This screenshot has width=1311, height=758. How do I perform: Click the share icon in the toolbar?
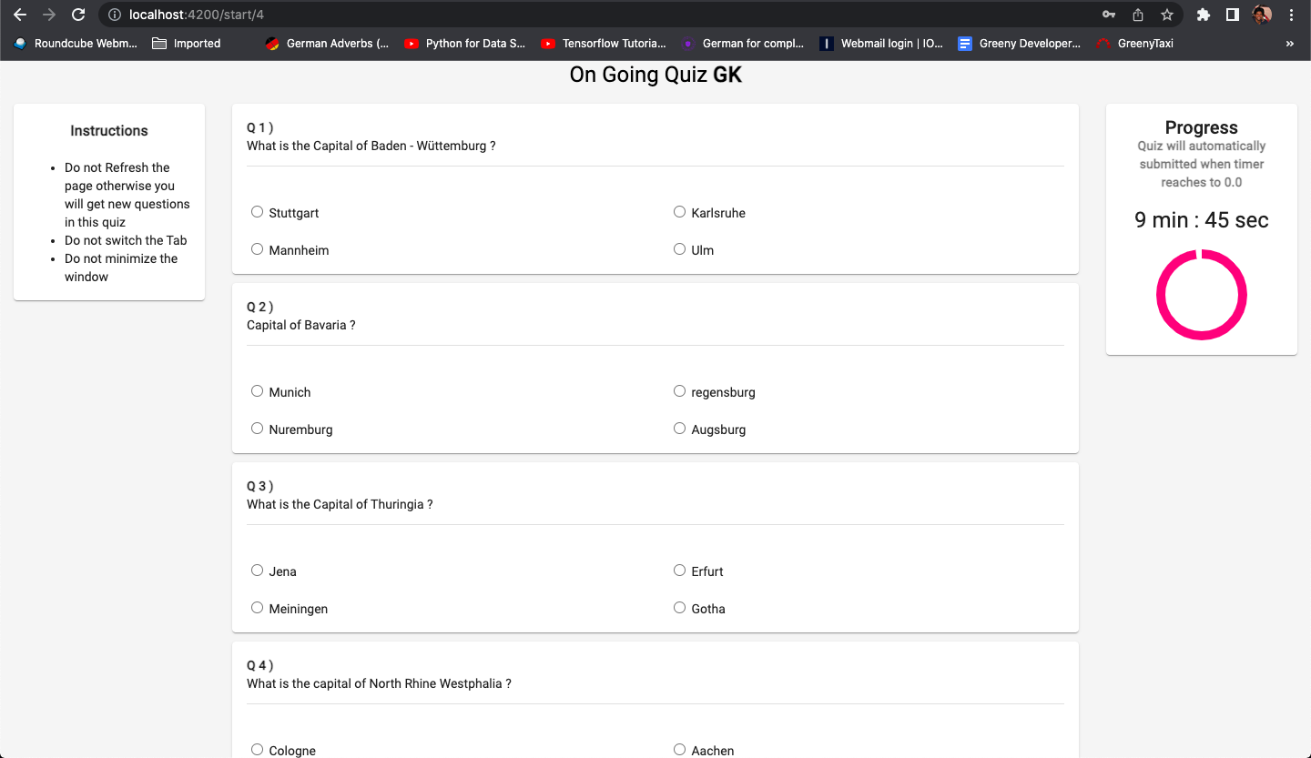(x=1139, y=14)
